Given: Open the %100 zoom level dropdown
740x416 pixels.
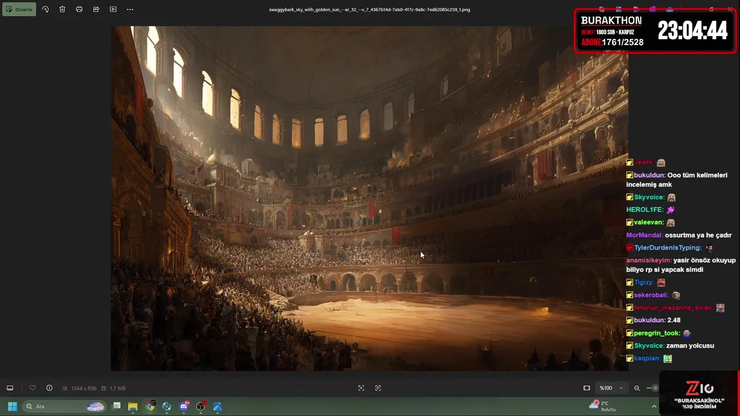Looking at the screenshot, I should [x=612, y=388].
